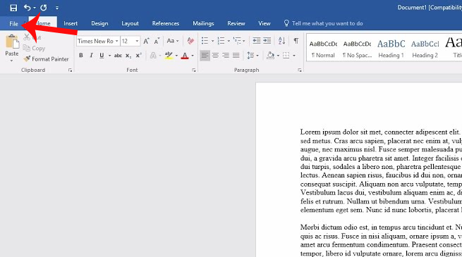Open the Paragraph dialog launcher
The height and width of the screenshot is (257, 462).
299,70
